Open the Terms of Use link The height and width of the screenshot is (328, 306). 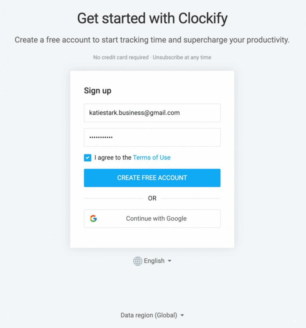coord(151,157)
